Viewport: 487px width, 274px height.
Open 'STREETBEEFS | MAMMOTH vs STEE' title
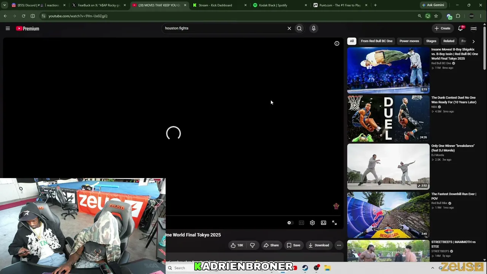coord(454,244)
